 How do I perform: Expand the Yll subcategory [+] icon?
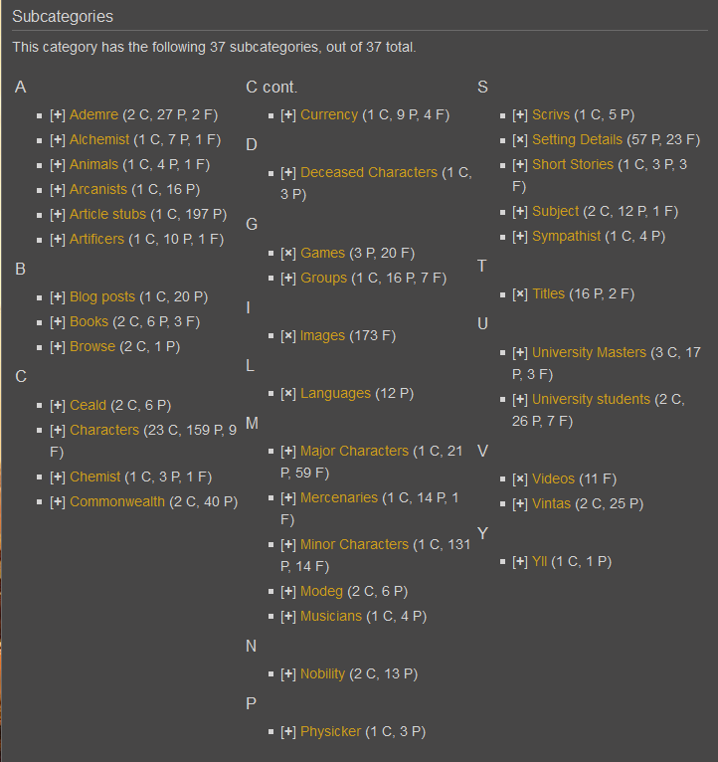(x=519, y=562)
